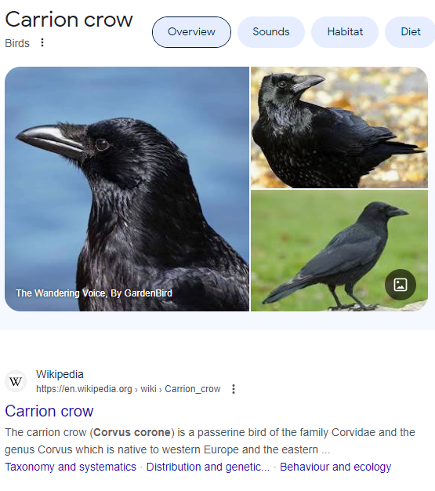435x491 pixels.
Task: Click the Wikipedia W favicon
Action: [x=16, y=381]
